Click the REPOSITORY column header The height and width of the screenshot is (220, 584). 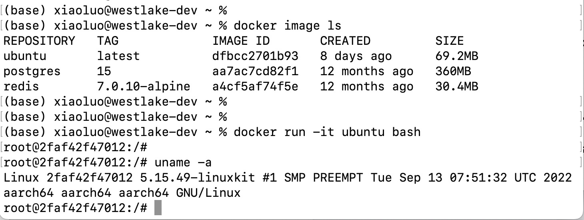click(39, 41)
